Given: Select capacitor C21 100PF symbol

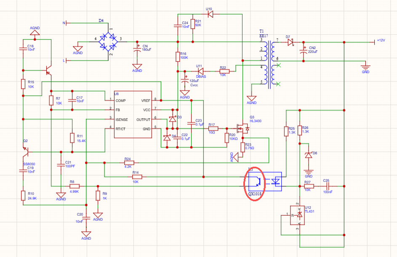Looking at the screenshot, I should click(x=61, y=165).
